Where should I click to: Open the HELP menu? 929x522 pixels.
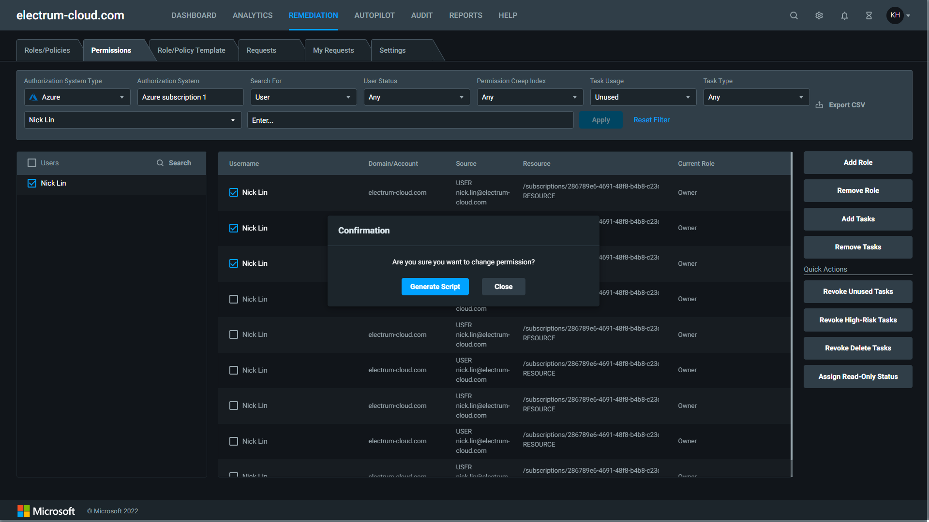[508, 15]
